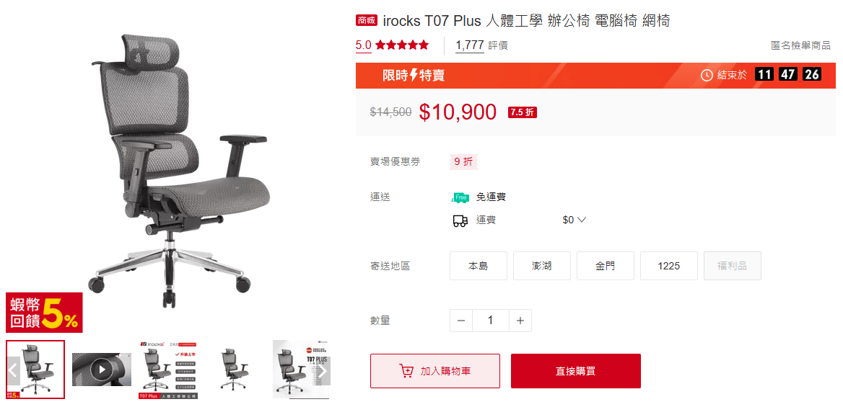This screenshot has height=407, width=843.
Task: Open the 1,777 評價 reviews link
Action: click(x=481, y=45)
